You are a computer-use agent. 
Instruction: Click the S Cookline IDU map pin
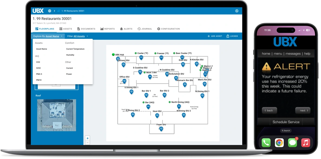[x=140, y=72]
